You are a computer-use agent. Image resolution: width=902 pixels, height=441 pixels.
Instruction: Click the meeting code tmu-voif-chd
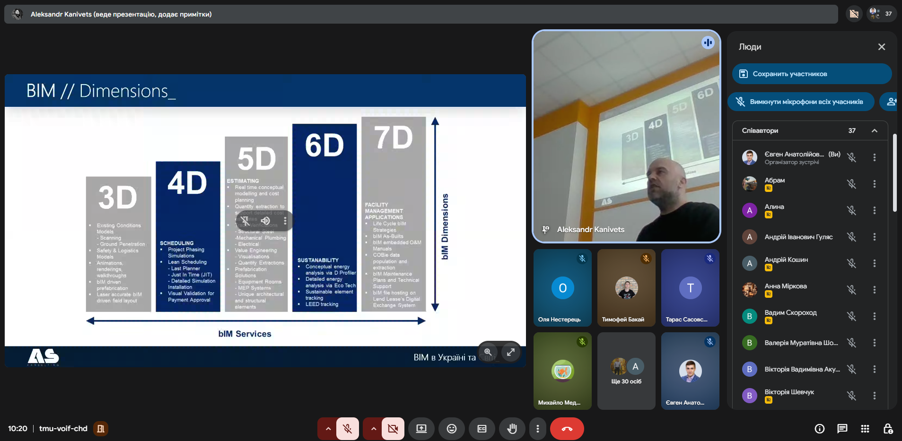click(x=63, y=429)
